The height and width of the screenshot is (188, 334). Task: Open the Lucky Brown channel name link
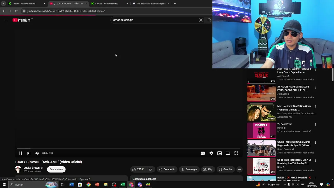point(32,168)
